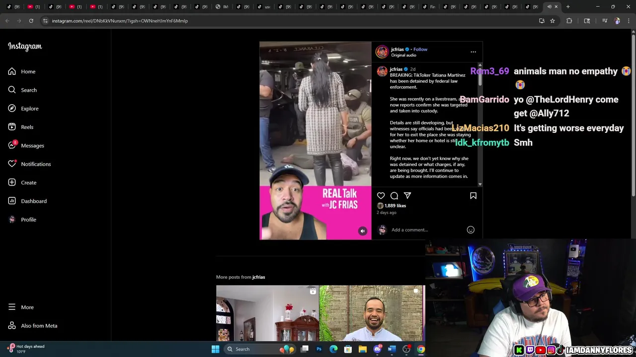
Task: Open a new Chrome tab
Action: 568,6
